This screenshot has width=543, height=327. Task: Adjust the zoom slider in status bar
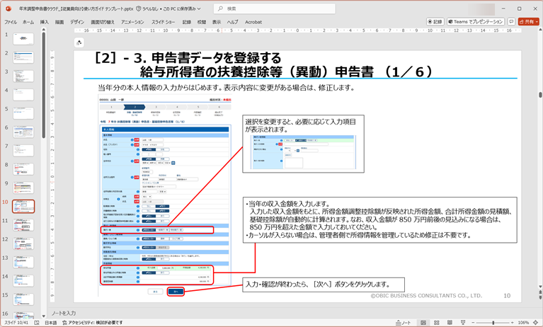pos(495,322)
